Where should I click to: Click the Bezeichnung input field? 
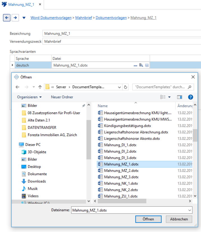pyautogui.click(x=122, y=33)
